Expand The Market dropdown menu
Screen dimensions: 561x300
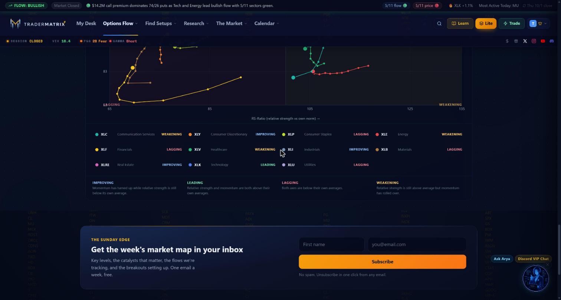(x=232, y=23)
